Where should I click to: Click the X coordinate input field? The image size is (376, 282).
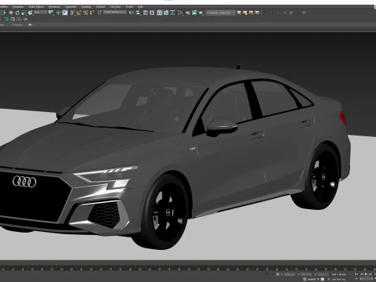pos(289,274)
